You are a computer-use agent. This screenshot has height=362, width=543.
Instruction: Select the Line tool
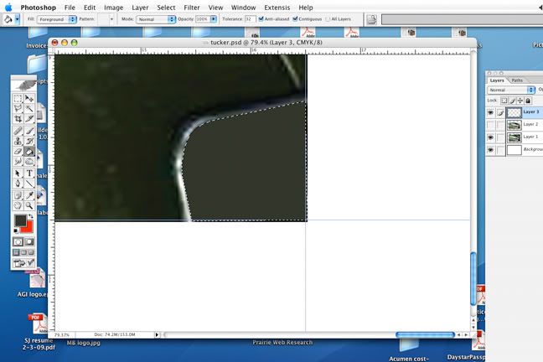click(29, 184)
